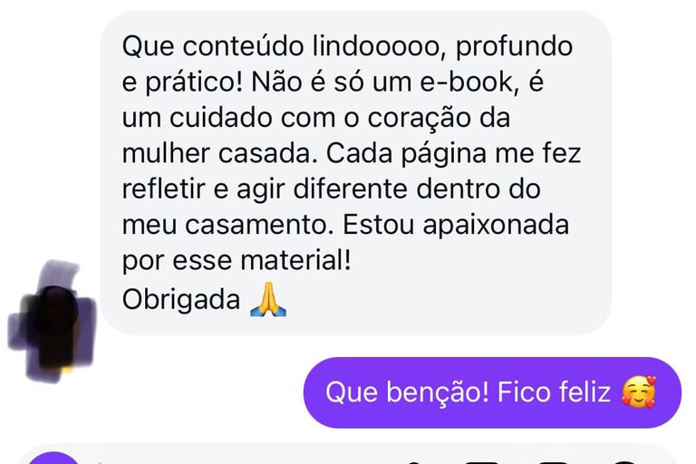Click 'Fico feliz' text in purple bubble
The width and height of the screenshot is (696, 464).
click(554, 392)
